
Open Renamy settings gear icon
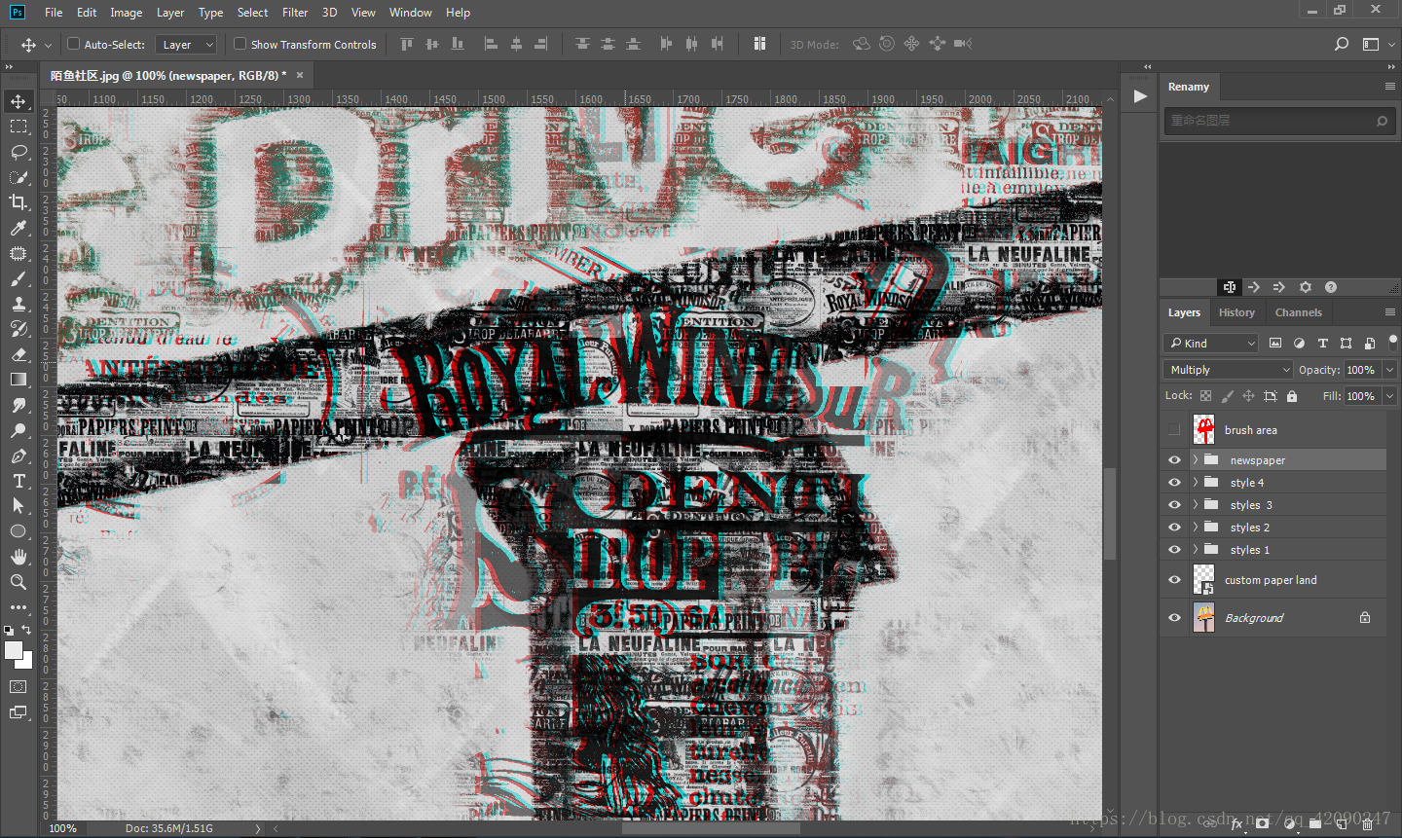click(x=1306, y=287)
